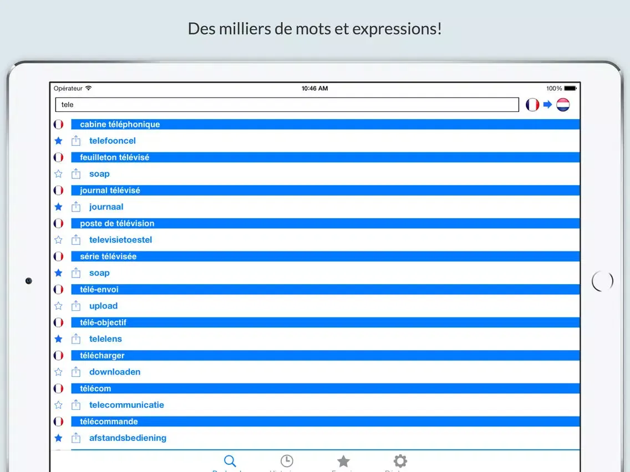Screen dimensions: 630x472
Task: Remove telelens from favorites star
Action: pos(58,338)
